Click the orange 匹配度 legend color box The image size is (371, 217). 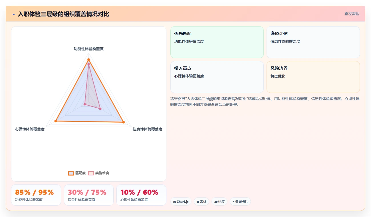71,173
